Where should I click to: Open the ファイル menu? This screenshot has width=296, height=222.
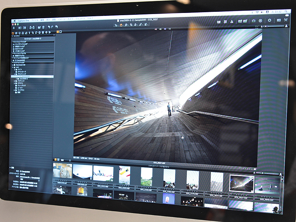[35, 20]
